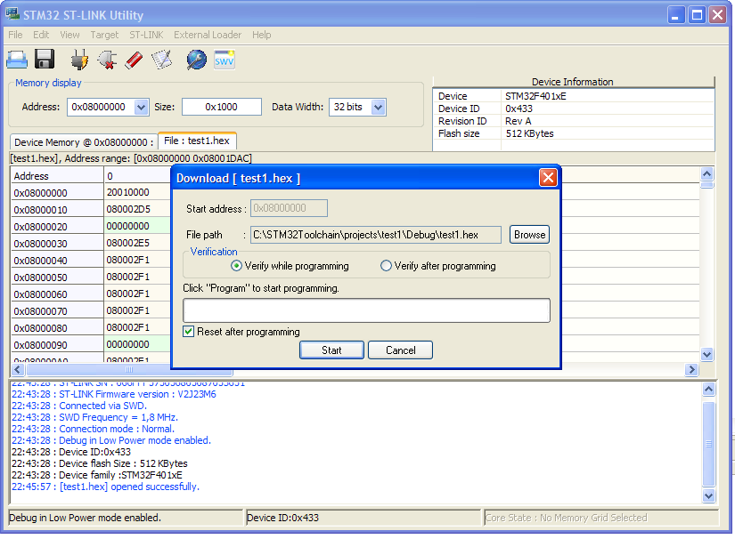Click log line '[test1.hex] opened successfully.'
Viewport: 735px width, 539px height.
tap(105, 487)
